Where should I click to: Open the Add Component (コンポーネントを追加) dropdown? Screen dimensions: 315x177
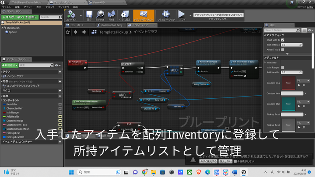20,17
